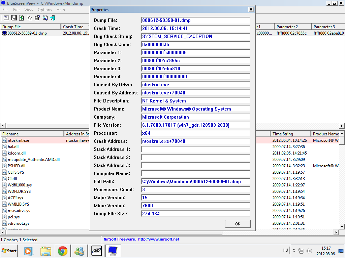The image size is (345, 258).
Task: Open Windows Live Messenger from taskbar
Action: point(80,251)
